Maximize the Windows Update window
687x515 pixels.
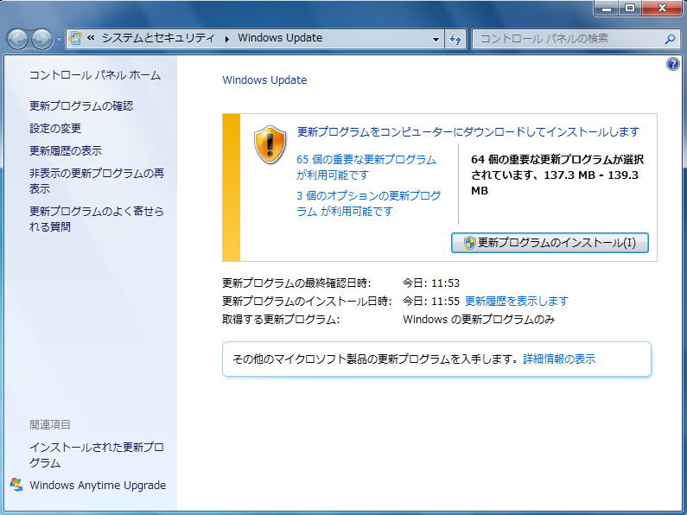tap(630, 8)
